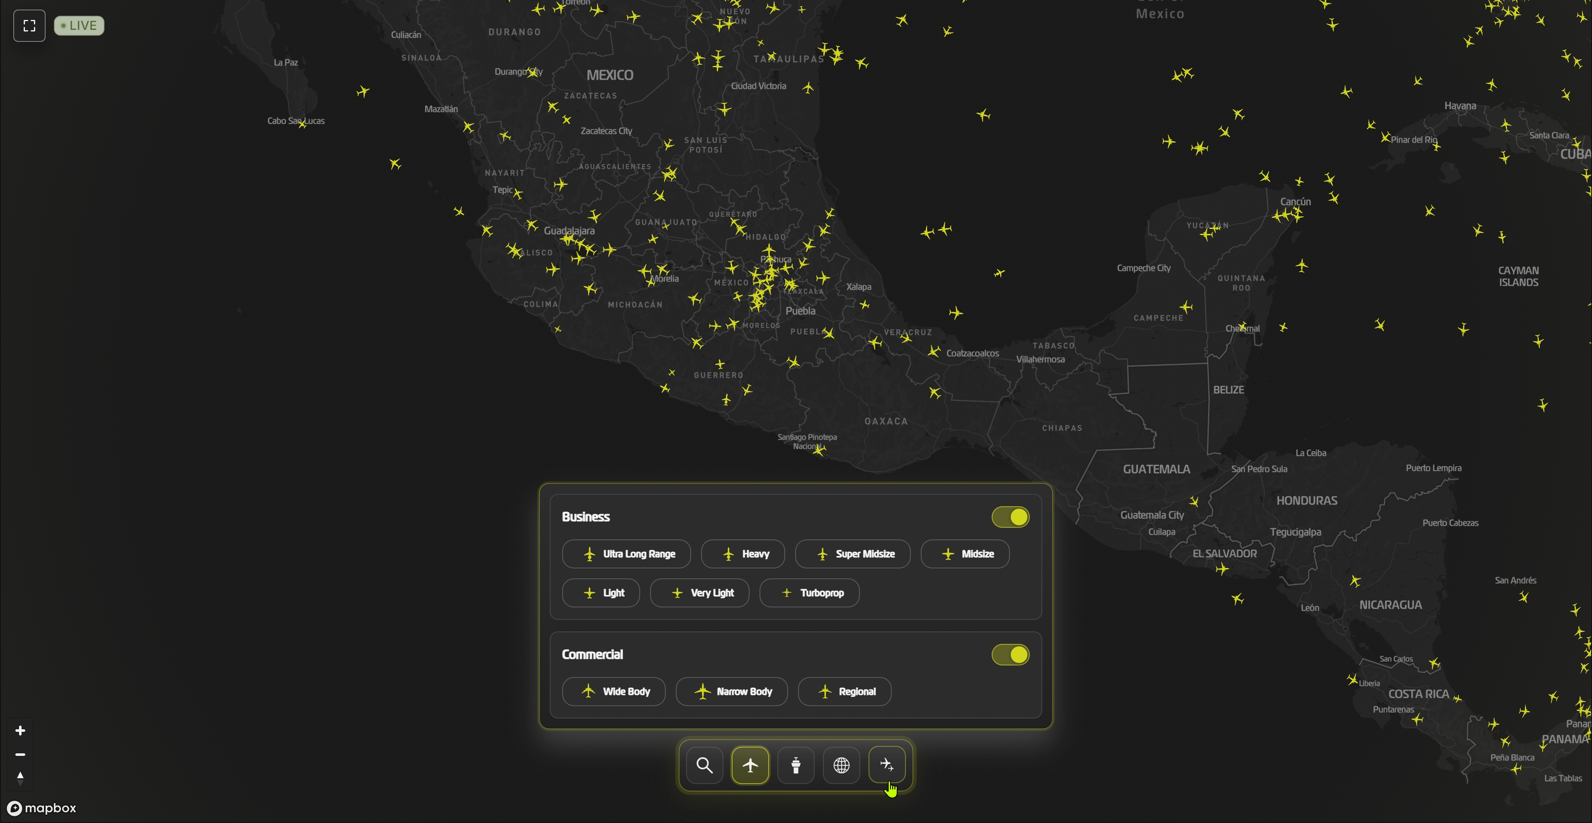Reset map bearing with compass arrow
This screenshot has height=823, width=1592.
pyautogui.click(x=20, y=778)
